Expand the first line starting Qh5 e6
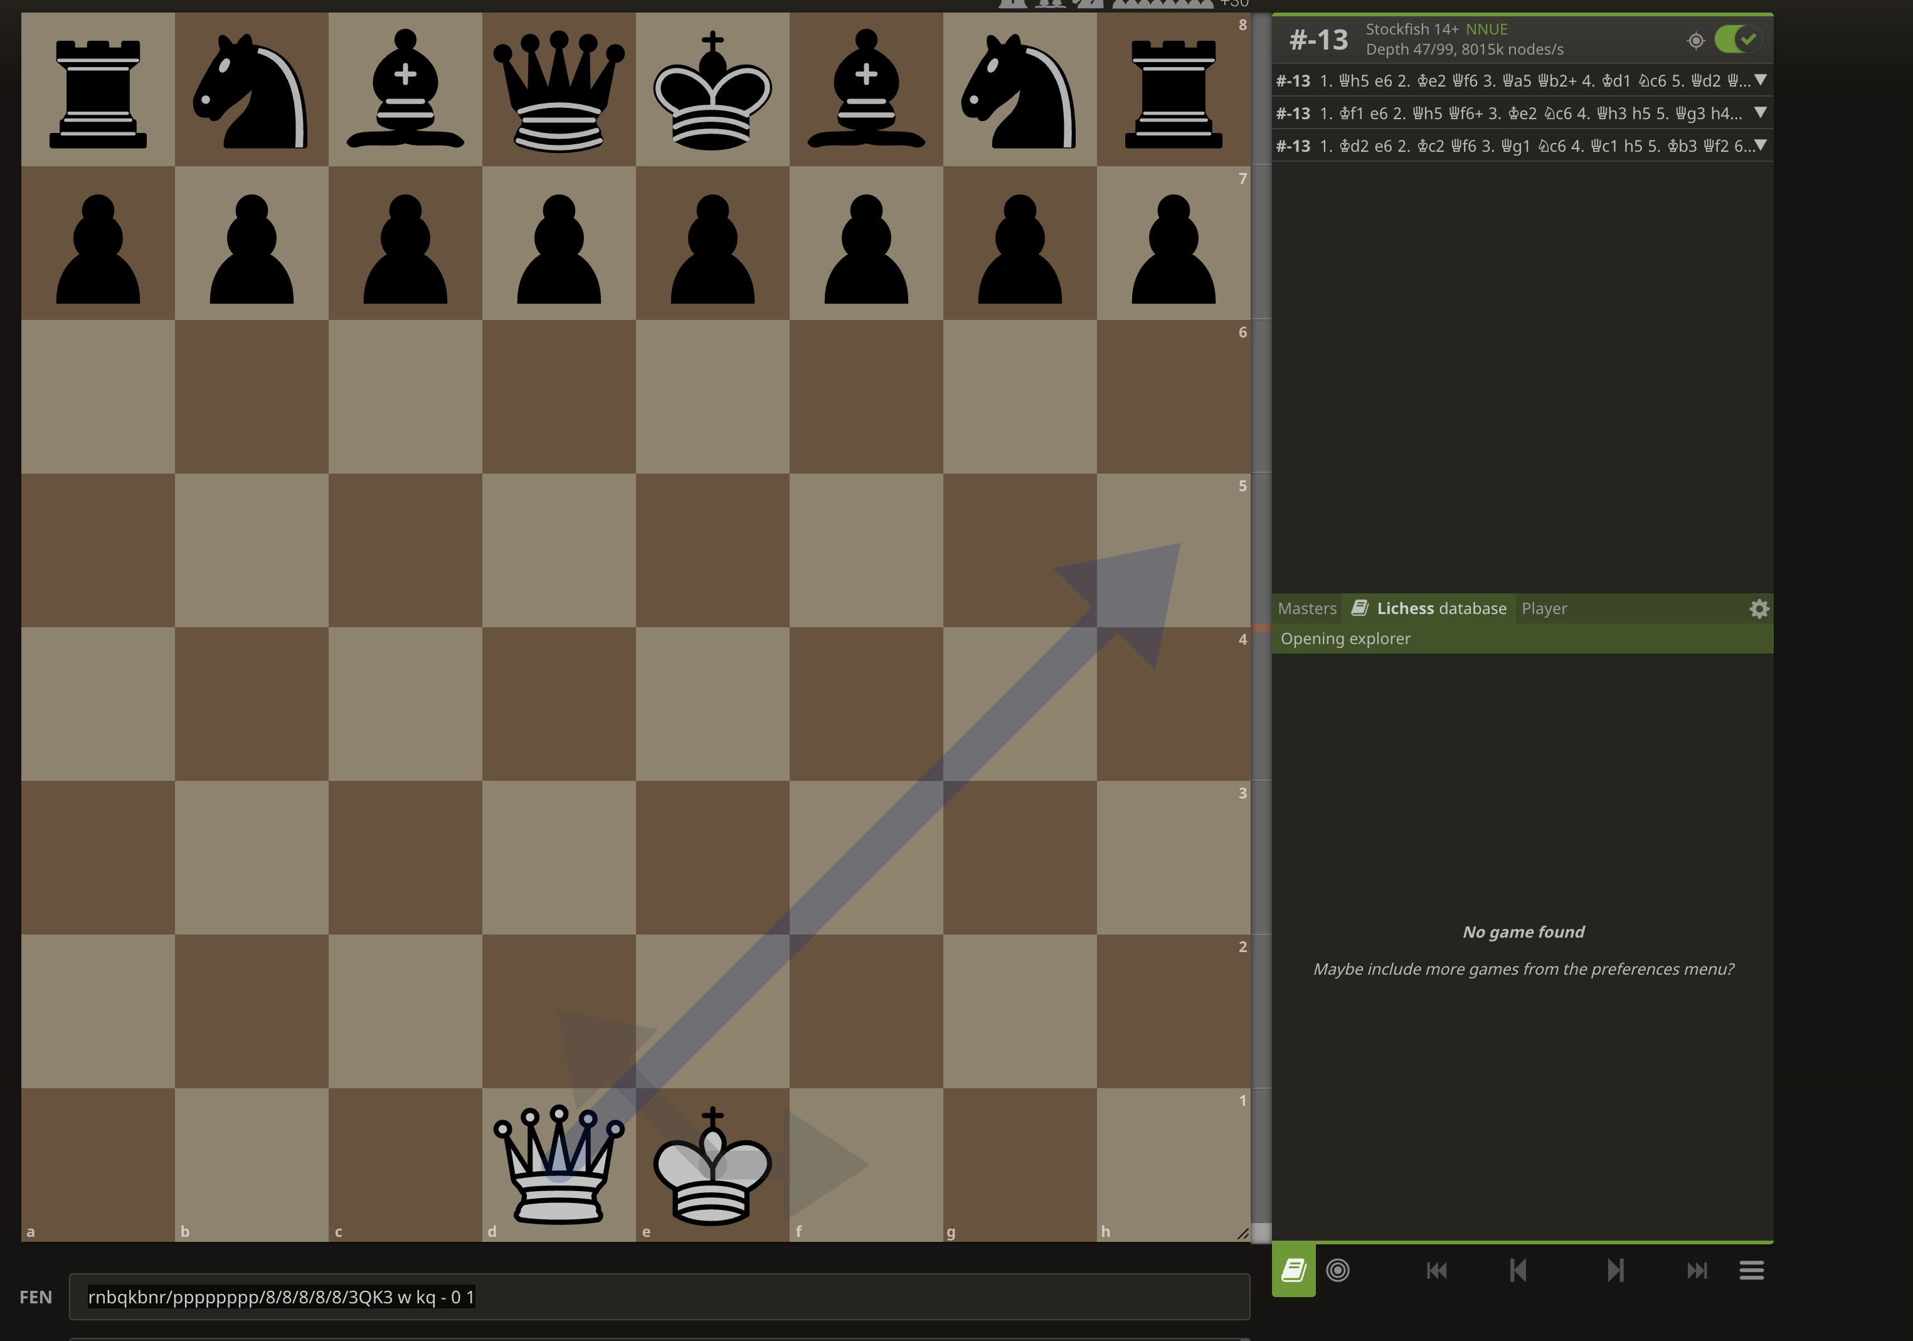The height and width of the screenshot is (1341, 1913). [1761, 80]
